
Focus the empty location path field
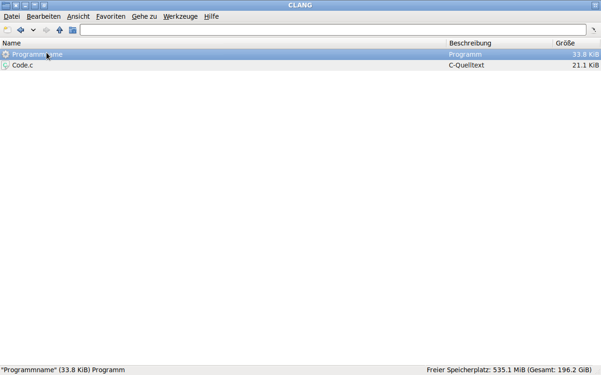[333, 30]
